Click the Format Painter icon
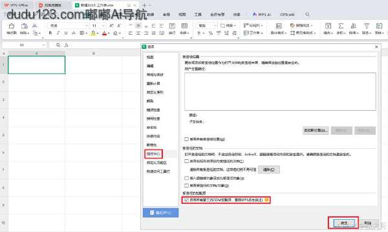The width and height of the screenshot is (388, 232). pos(12,26)
